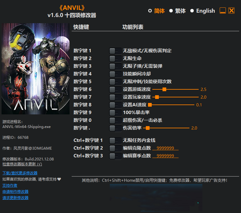Close the trainer with the X button
Image resolution: width=241 pixels, height=213 pixels.
pyautogui.click(x=231, y=11)
